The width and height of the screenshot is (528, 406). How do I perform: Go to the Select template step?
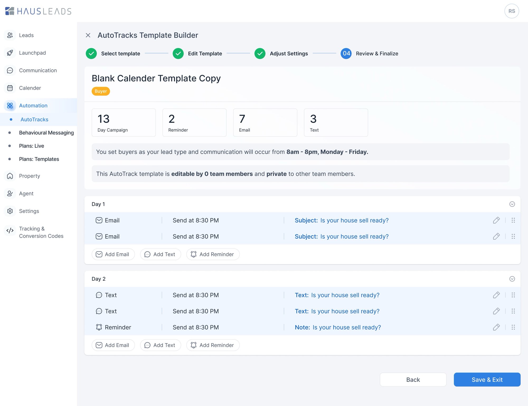(113, 54)
